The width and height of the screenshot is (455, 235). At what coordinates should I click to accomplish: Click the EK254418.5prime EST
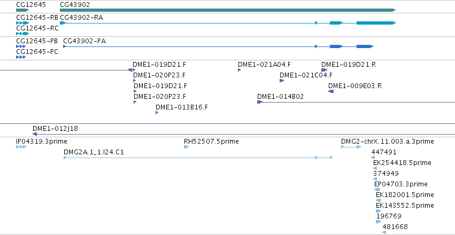click(x=375, y=168)
